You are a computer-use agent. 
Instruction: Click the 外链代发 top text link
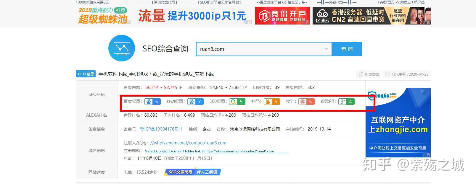point(337,2)
